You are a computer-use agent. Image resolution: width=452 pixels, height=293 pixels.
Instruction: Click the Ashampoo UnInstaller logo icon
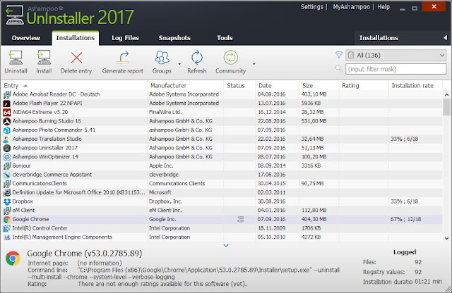click(14, 15)
